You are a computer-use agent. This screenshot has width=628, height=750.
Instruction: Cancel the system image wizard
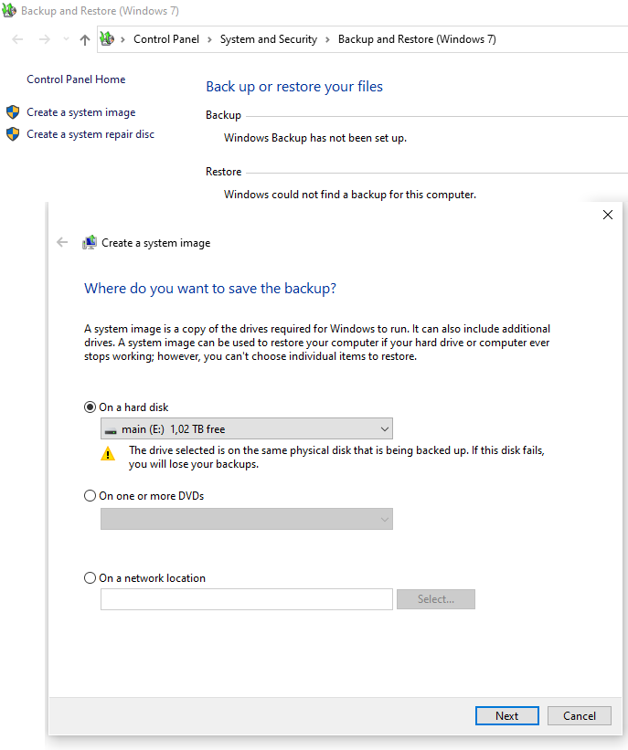pos(580,715)
